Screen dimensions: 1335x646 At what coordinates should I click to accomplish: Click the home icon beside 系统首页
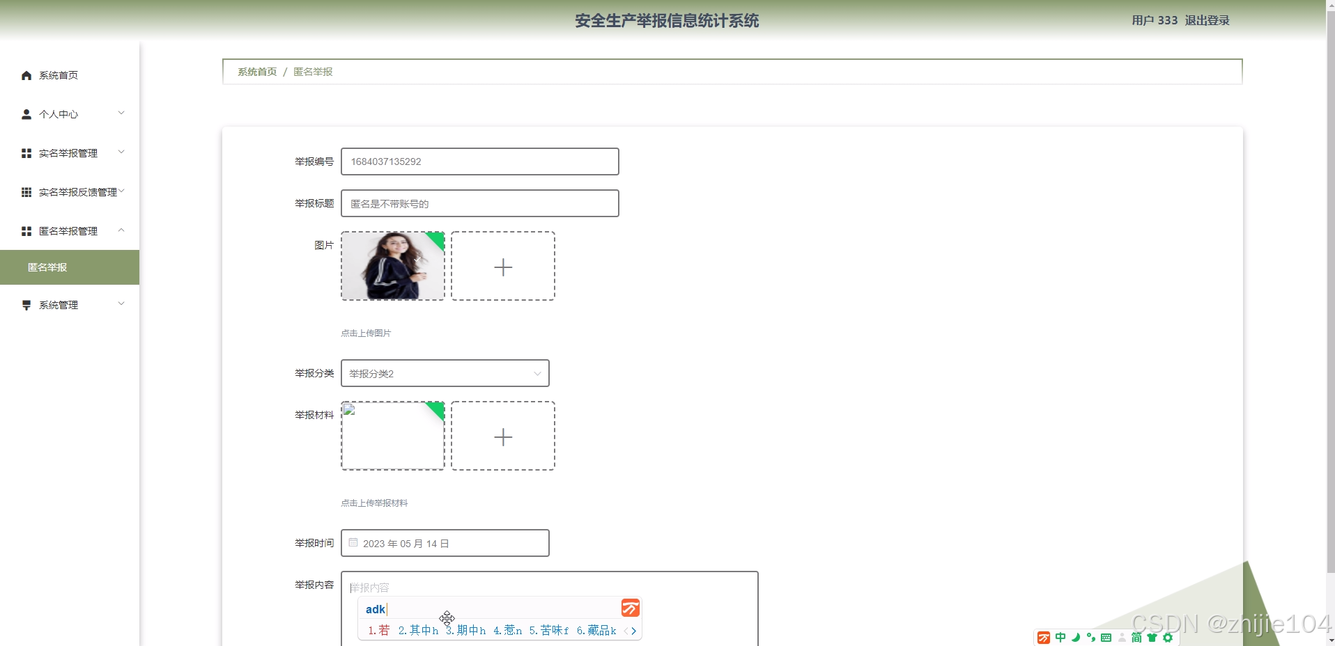(26, 75)
